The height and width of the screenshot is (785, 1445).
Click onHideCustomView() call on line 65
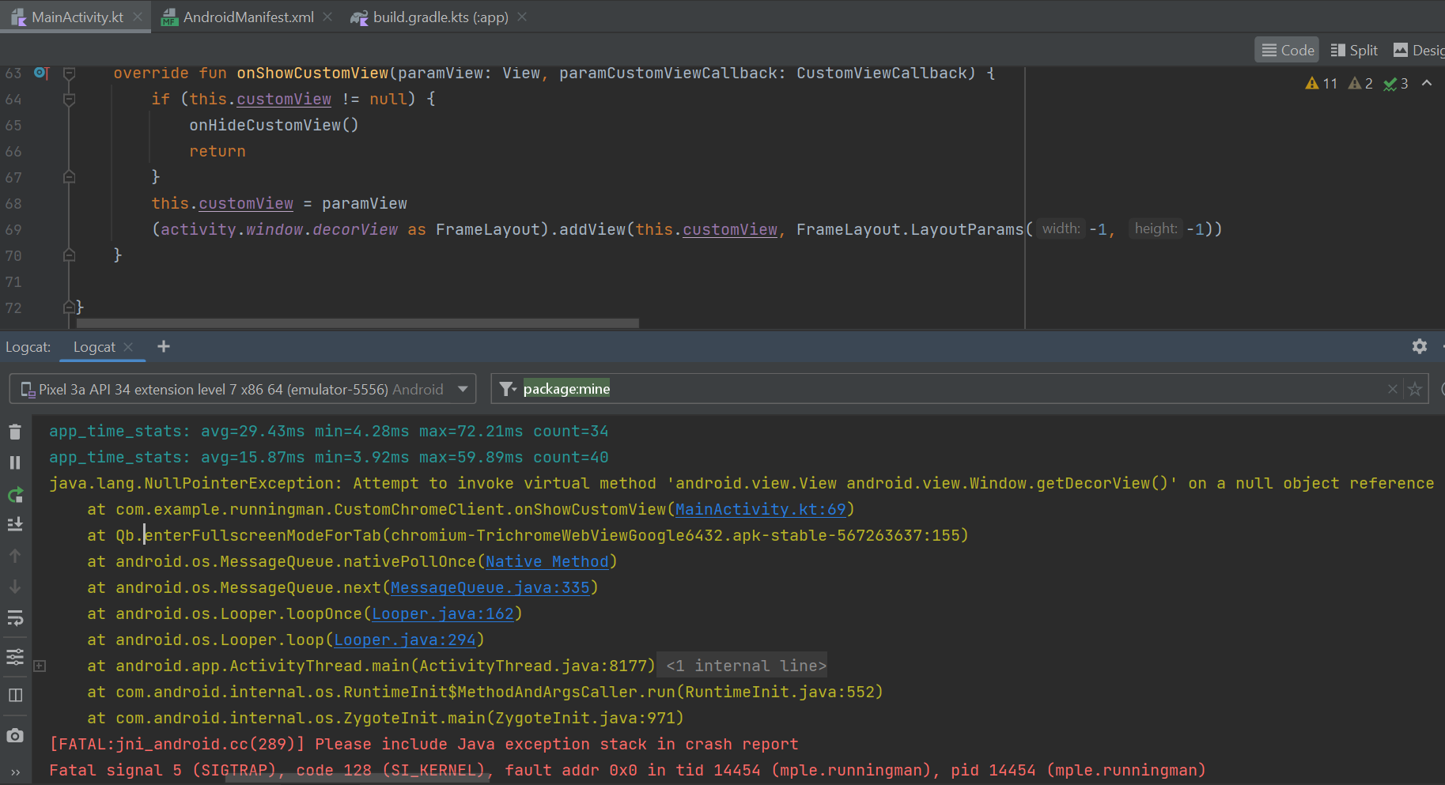coord(274,125)
